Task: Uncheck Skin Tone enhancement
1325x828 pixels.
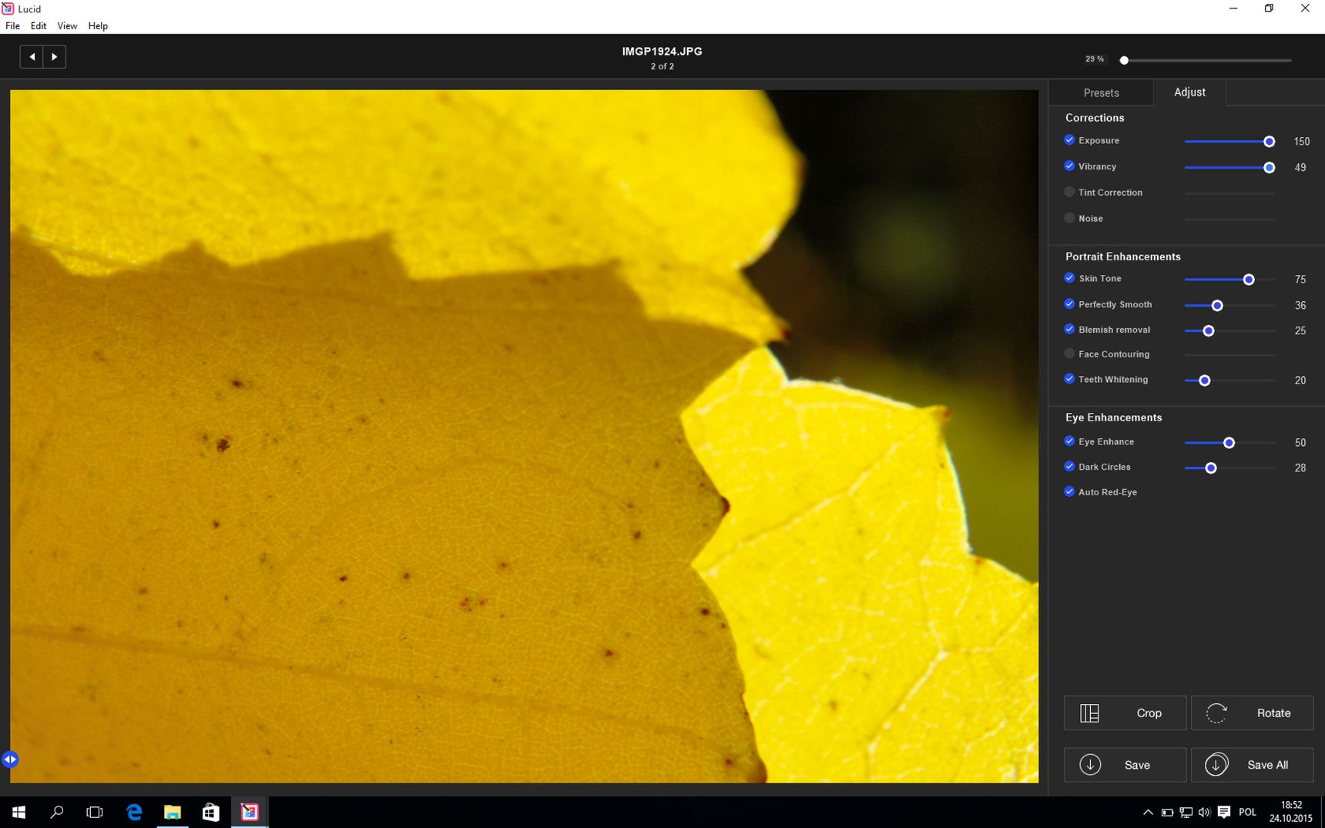Action: coord(1069,278)
